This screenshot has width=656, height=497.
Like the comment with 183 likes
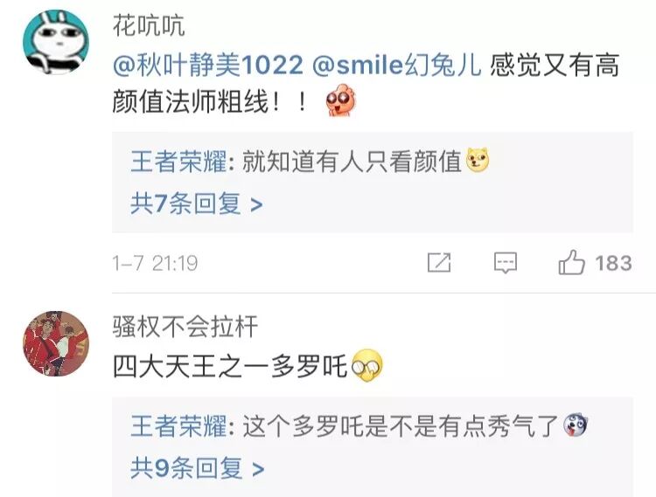pos(571,262)
